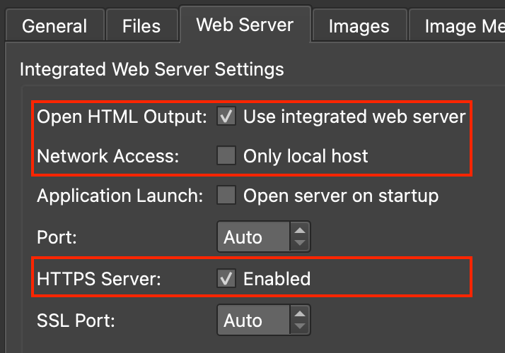Image resolution: width=505 pixels, height=353 pixels.
Task: Click the Port down stepper arrow
Action: click(301, 244)
